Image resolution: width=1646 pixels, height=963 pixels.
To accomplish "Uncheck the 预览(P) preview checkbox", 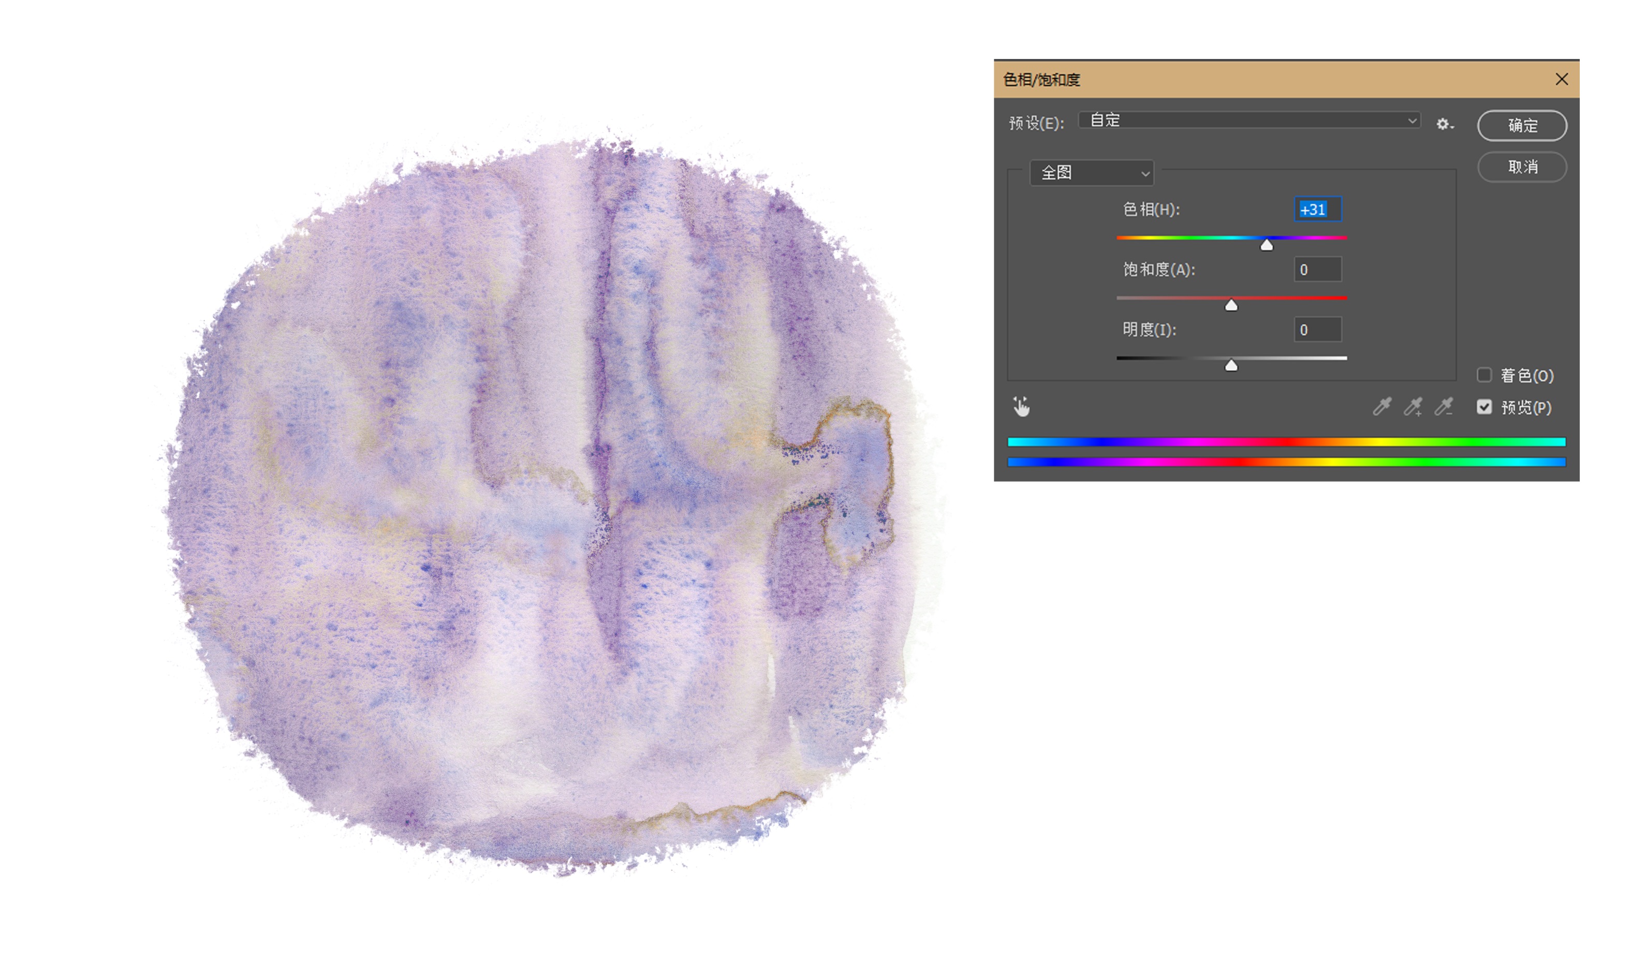I will [1484, 407].
